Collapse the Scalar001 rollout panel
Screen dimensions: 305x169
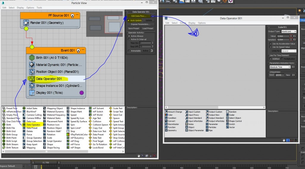click(x=269, y=27)
